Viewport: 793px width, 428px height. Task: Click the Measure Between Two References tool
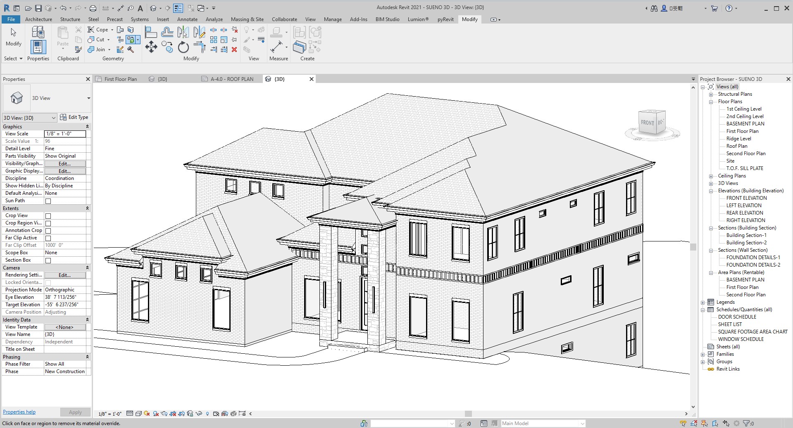coord(276,47)
